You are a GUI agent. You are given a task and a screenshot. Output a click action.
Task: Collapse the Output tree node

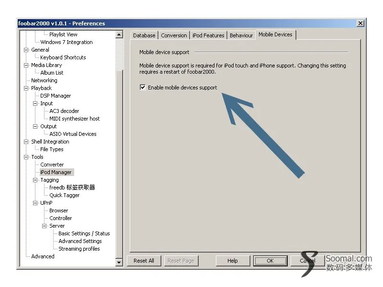tap(35, 126)
